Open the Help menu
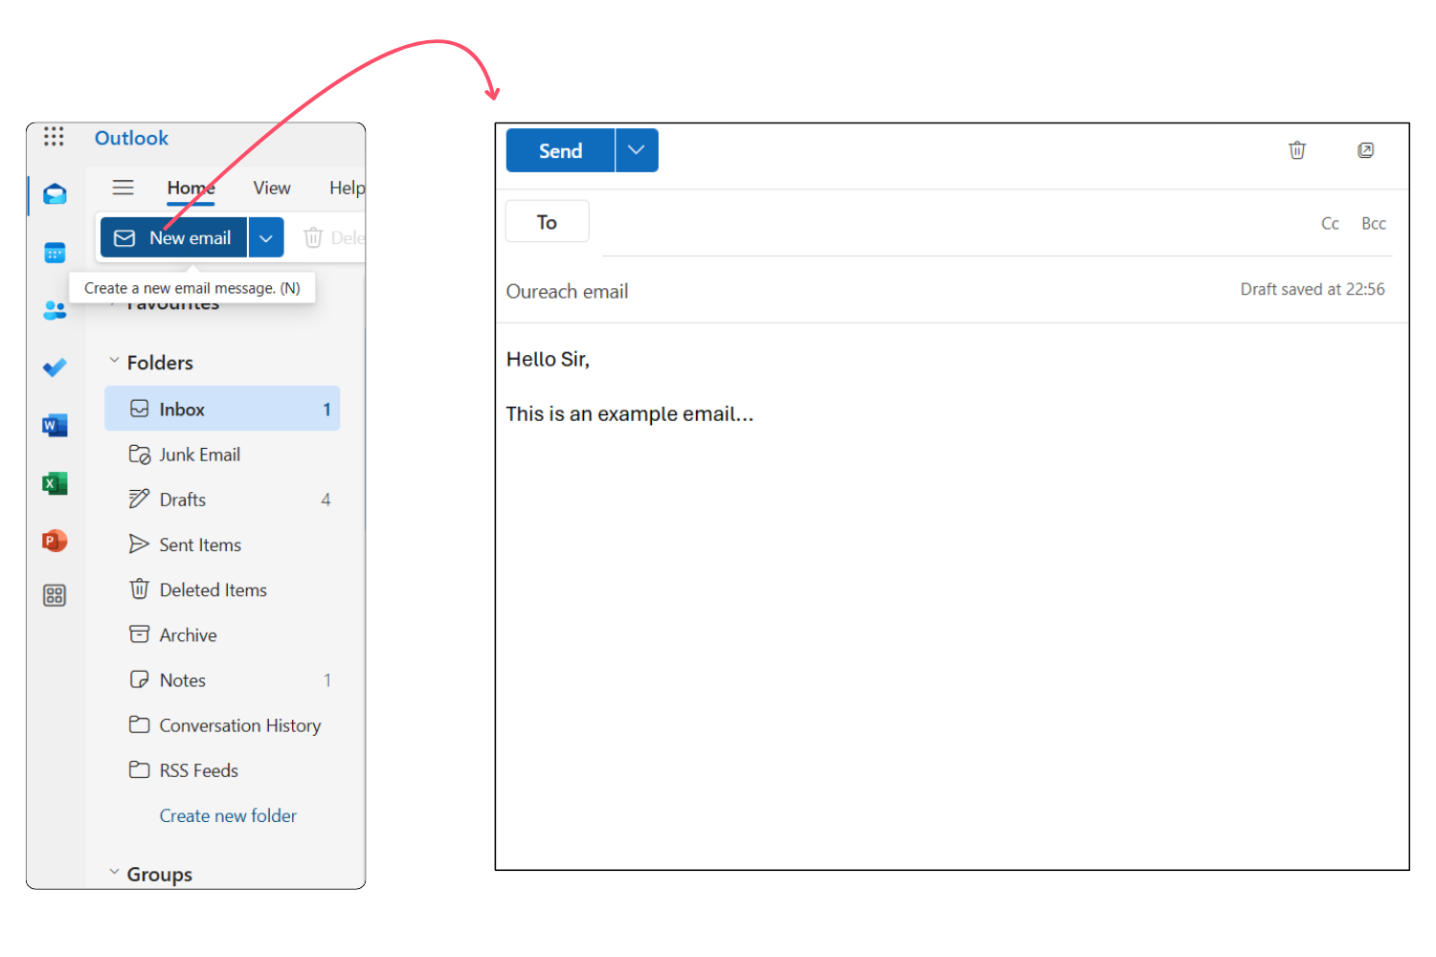This screenshot has height=957, width=1436. [347, 187]
